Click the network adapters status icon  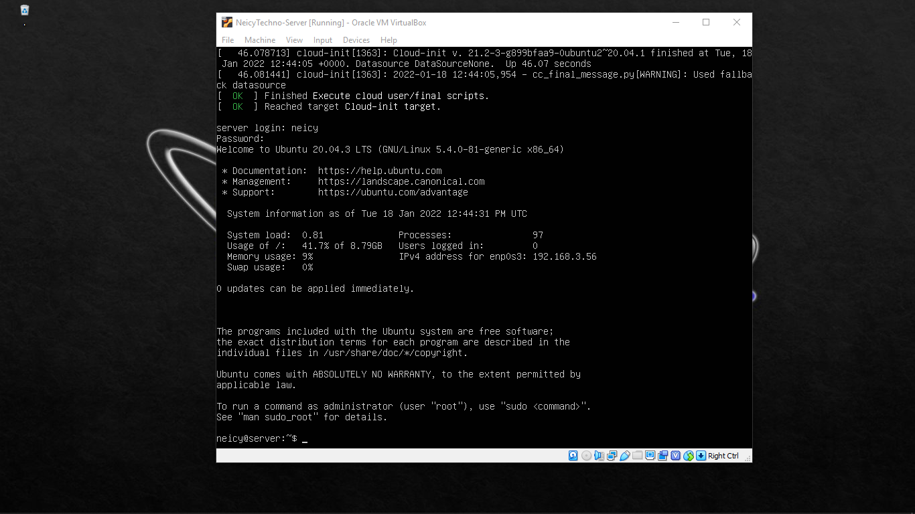[612, 456]
